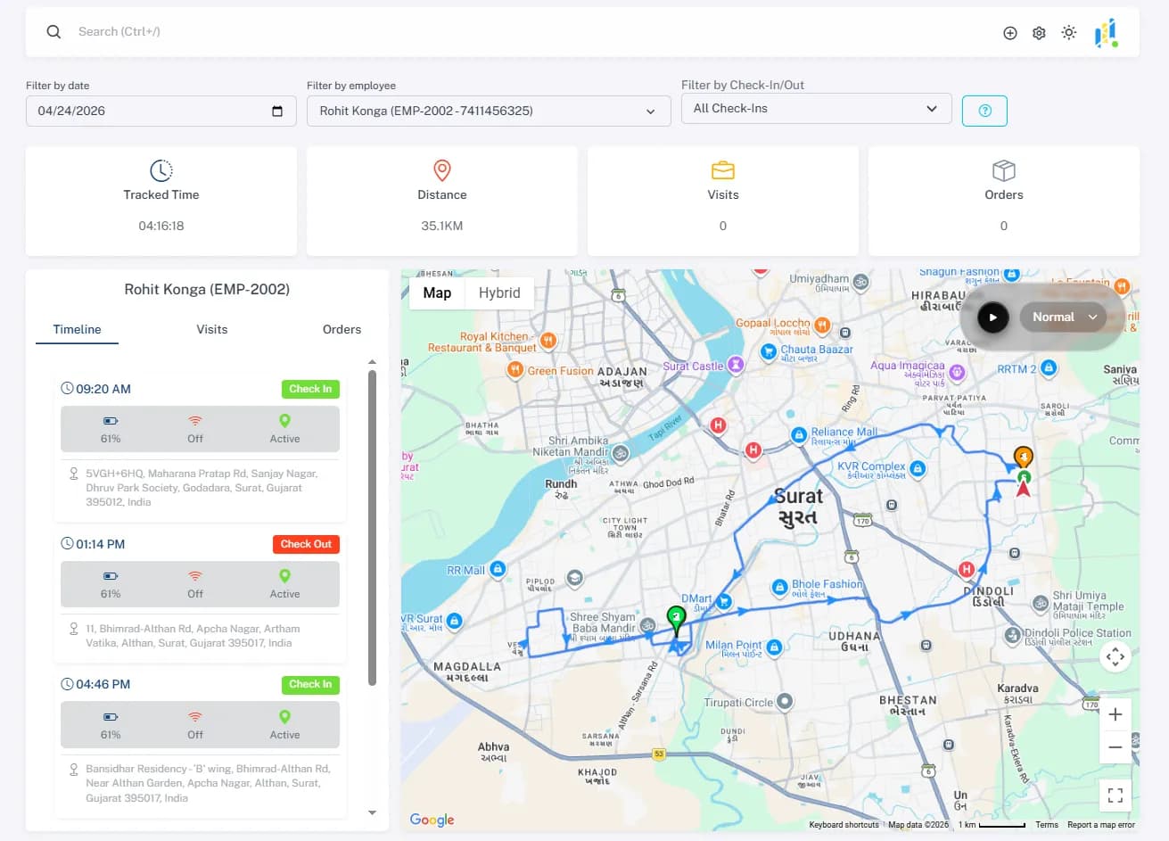Open the date picker calendar icon
This screenshot has width=1169, height=841.
(277, 111)
